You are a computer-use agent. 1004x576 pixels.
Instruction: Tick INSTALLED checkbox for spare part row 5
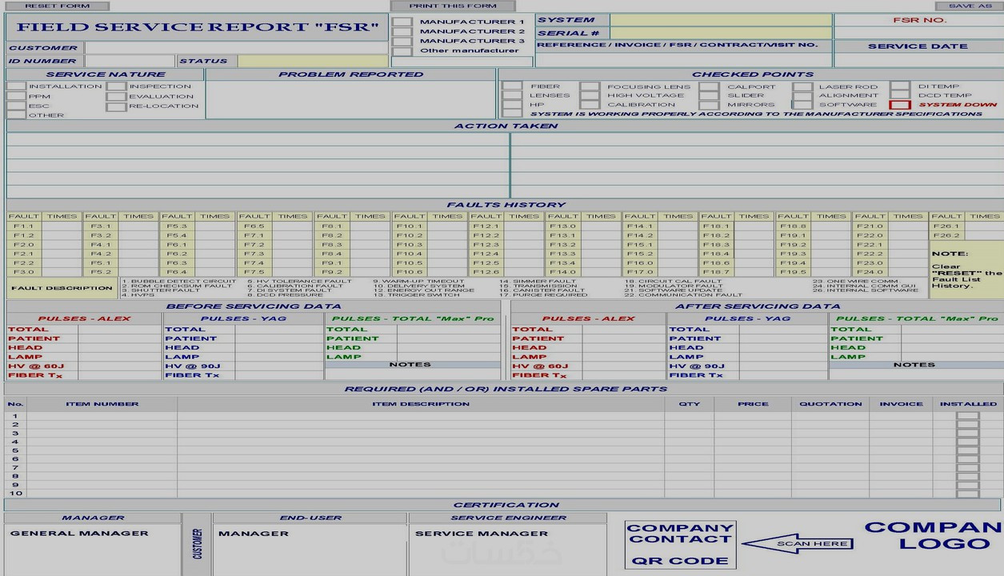(x=968, y=450)
